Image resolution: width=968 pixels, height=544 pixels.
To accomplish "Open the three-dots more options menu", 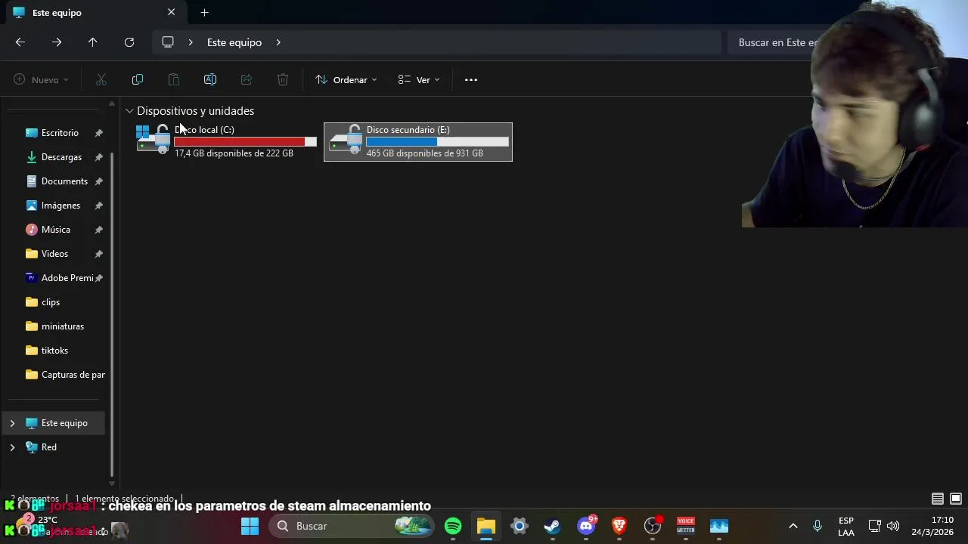I will 471,79.
